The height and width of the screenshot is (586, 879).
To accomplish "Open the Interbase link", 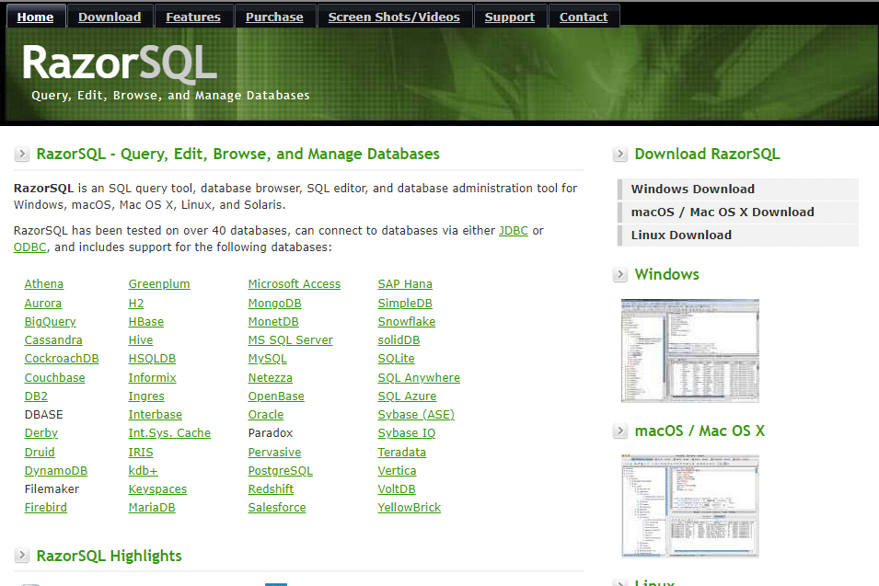I will (x=156, y=415).
